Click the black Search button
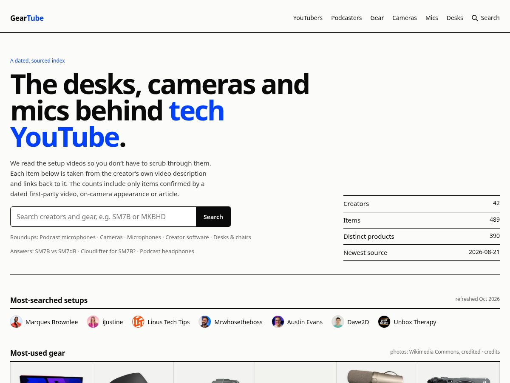510x383 pixels. click(213, 217)
